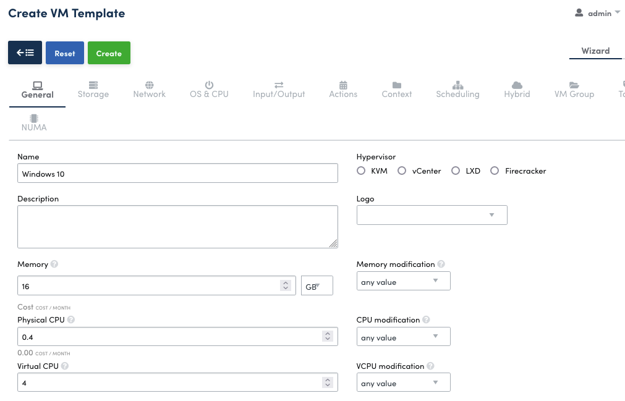Screen dimensions: 625x401
Task: Click the back-to-list arrow button
Action: click(x=25, y=53)
